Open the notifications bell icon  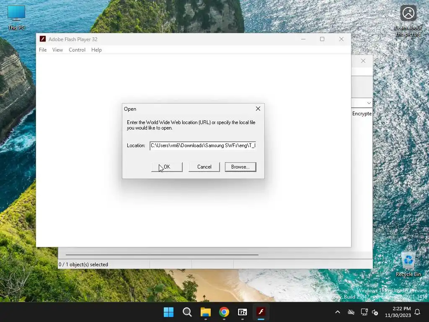(417, 312)
